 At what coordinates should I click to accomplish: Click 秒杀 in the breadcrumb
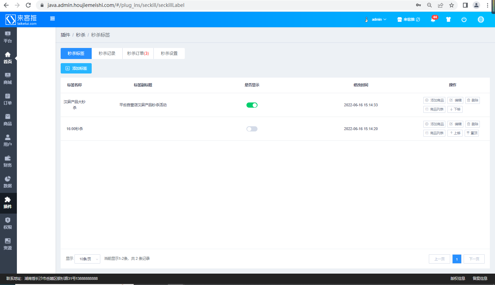81,35
